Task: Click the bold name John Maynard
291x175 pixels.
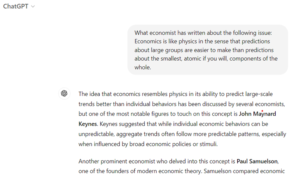Action: pyautogui.click(x=257, y=114)
